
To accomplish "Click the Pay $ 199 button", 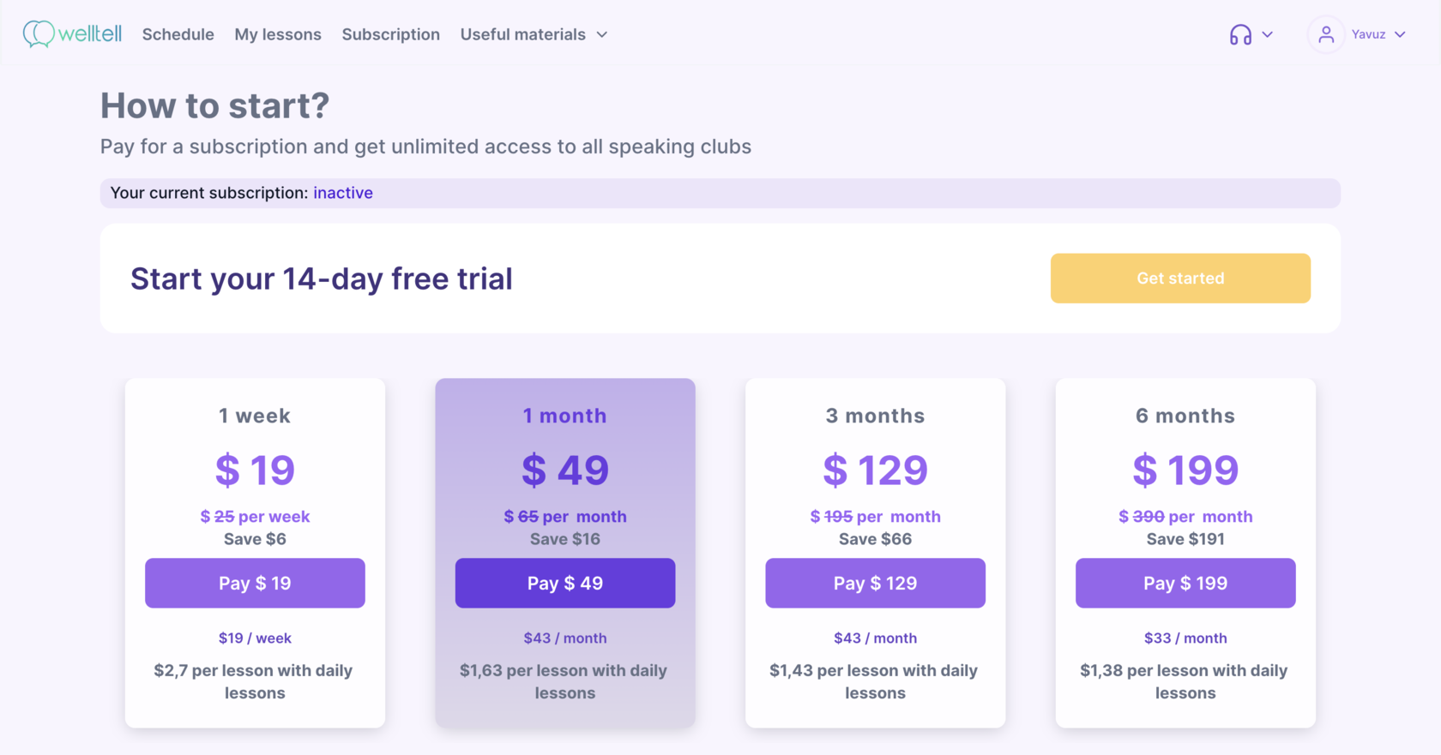I will 1185,583.
